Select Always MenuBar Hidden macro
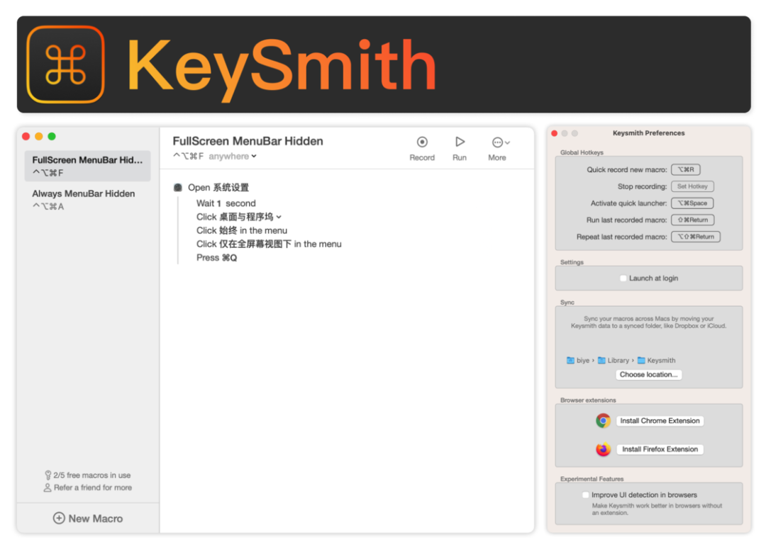 point(87,200)
